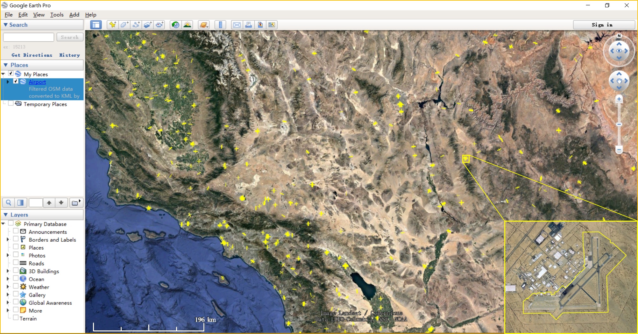Image resolution: width=638 pixels, height=334 pixels.
Task: Enable Borders and Labels checkbox
Action: pos(16,239)
